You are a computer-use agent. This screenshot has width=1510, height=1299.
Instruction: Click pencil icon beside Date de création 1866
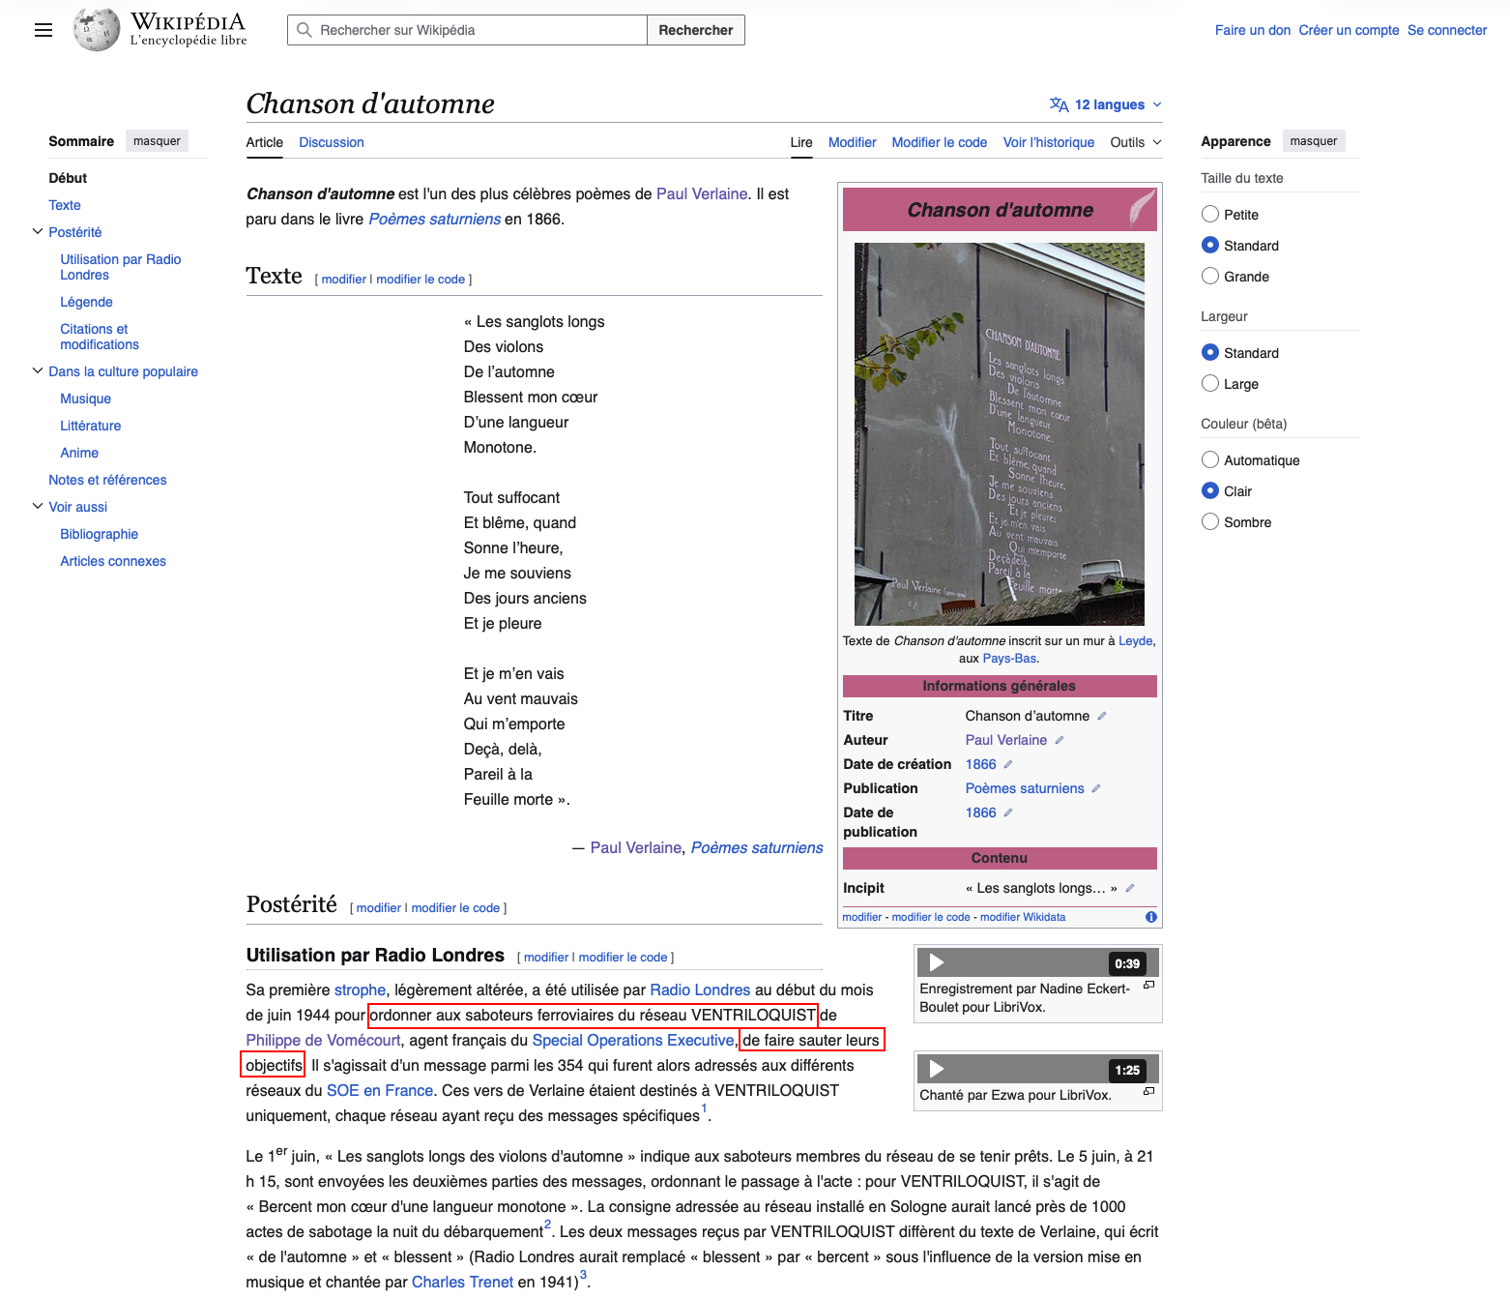pos(1008,764)
